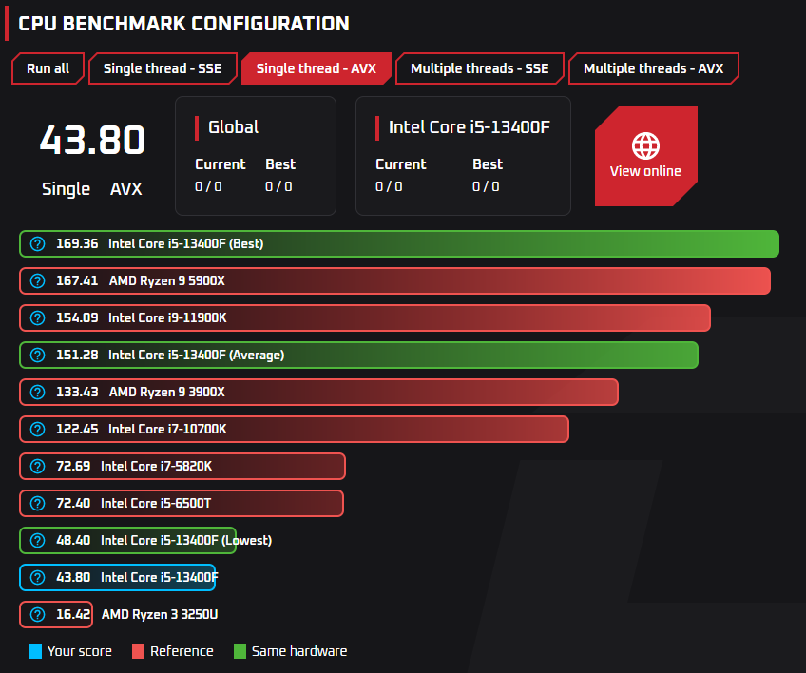This screenshot has height=673, width=806.
Task: Click question icon on your 43.80 score row
Action: pyautogui.click(x=37, y=577)
